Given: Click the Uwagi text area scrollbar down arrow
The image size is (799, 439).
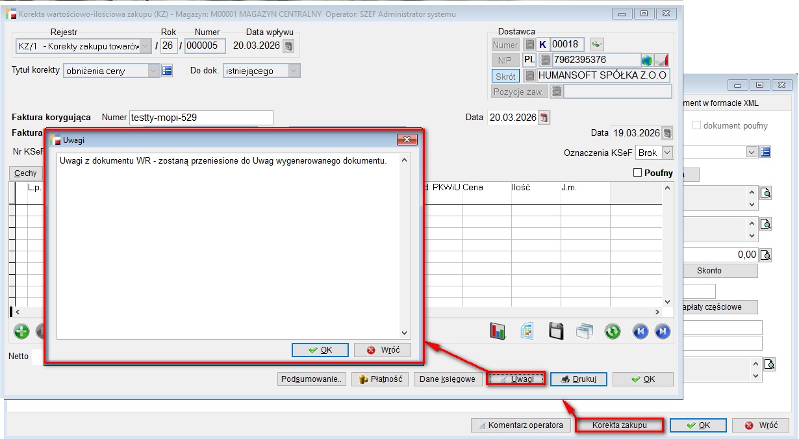Looking at the screenshot, I should click(405, 333).
